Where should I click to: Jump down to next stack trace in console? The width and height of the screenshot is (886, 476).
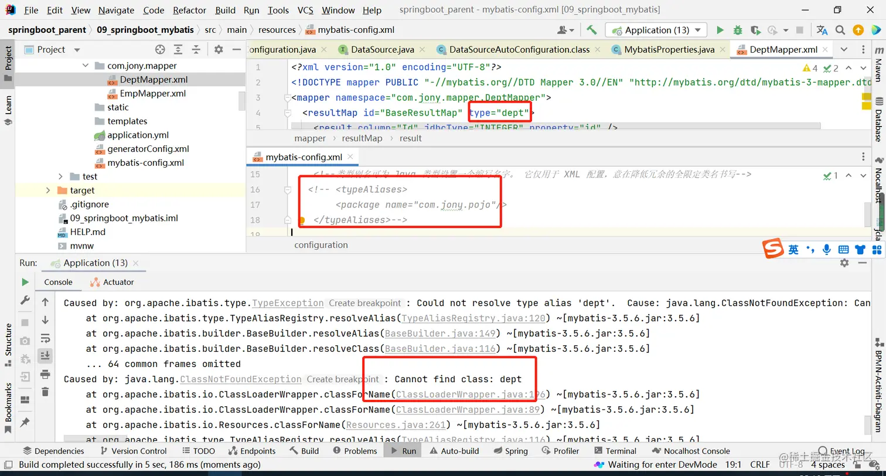pos(45,320)
